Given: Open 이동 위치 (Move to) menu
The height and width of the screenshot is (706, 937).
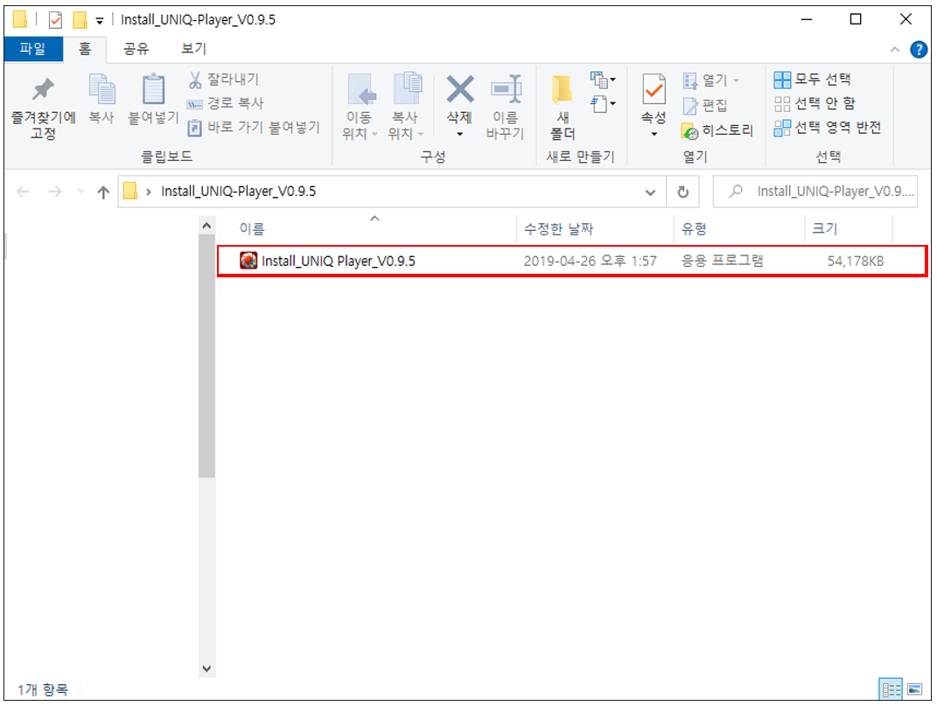Looking at the screenshot, I should [360, 107].
